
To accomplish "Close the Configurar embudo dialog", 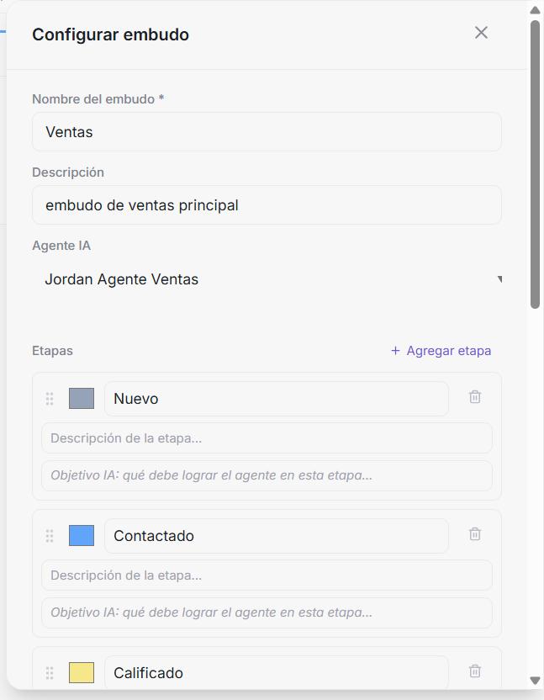I will [481, 33].
